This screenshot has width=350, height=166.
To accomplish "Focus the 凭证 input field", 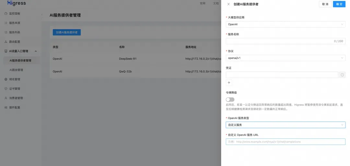I will [282, 75].
